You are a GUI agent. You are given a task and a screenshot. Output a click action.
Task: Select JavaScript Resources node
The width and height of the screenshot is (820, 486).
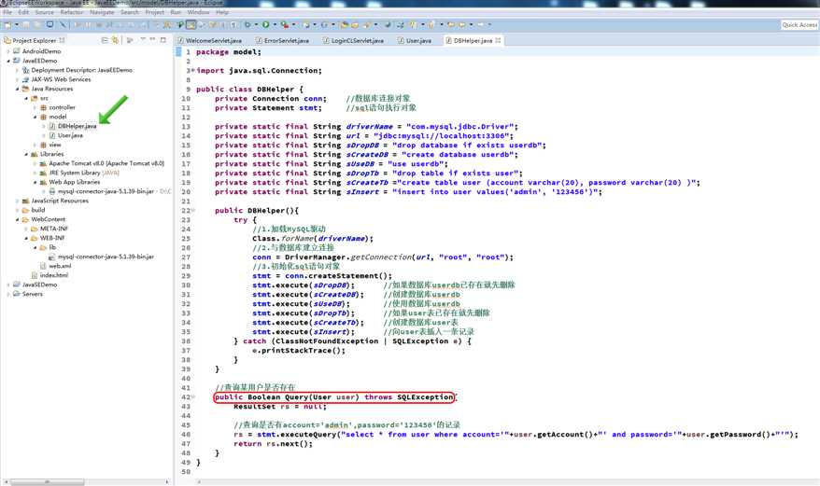[x=60, y=201]
